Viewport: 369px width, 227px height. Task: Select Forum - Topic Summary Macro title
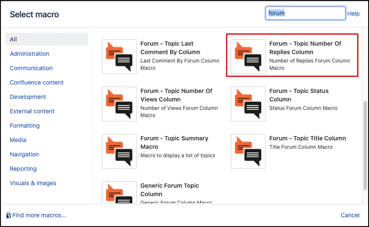[174, 142]
